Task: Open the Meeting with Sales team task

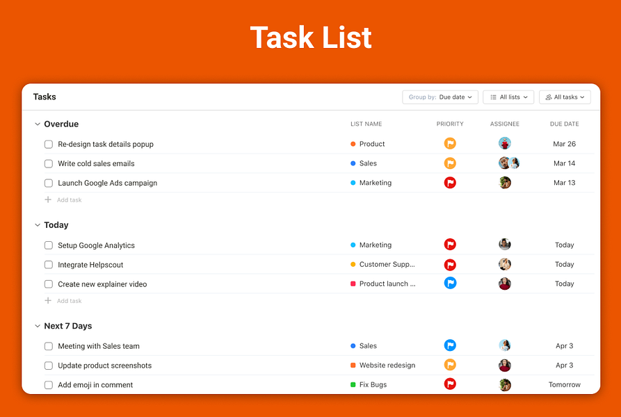Action: click(99, 346)
